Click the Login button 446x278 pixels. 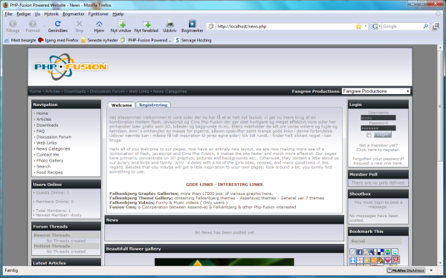pyautogui.click(x=383, y=135)
